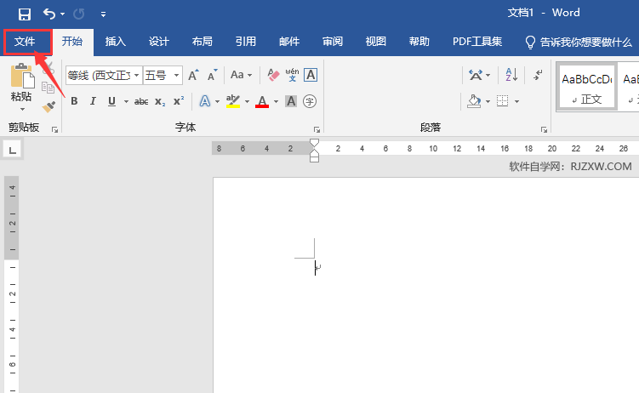Undo the last action
Viewport: 639px width, 393px height.
(48, 14)
